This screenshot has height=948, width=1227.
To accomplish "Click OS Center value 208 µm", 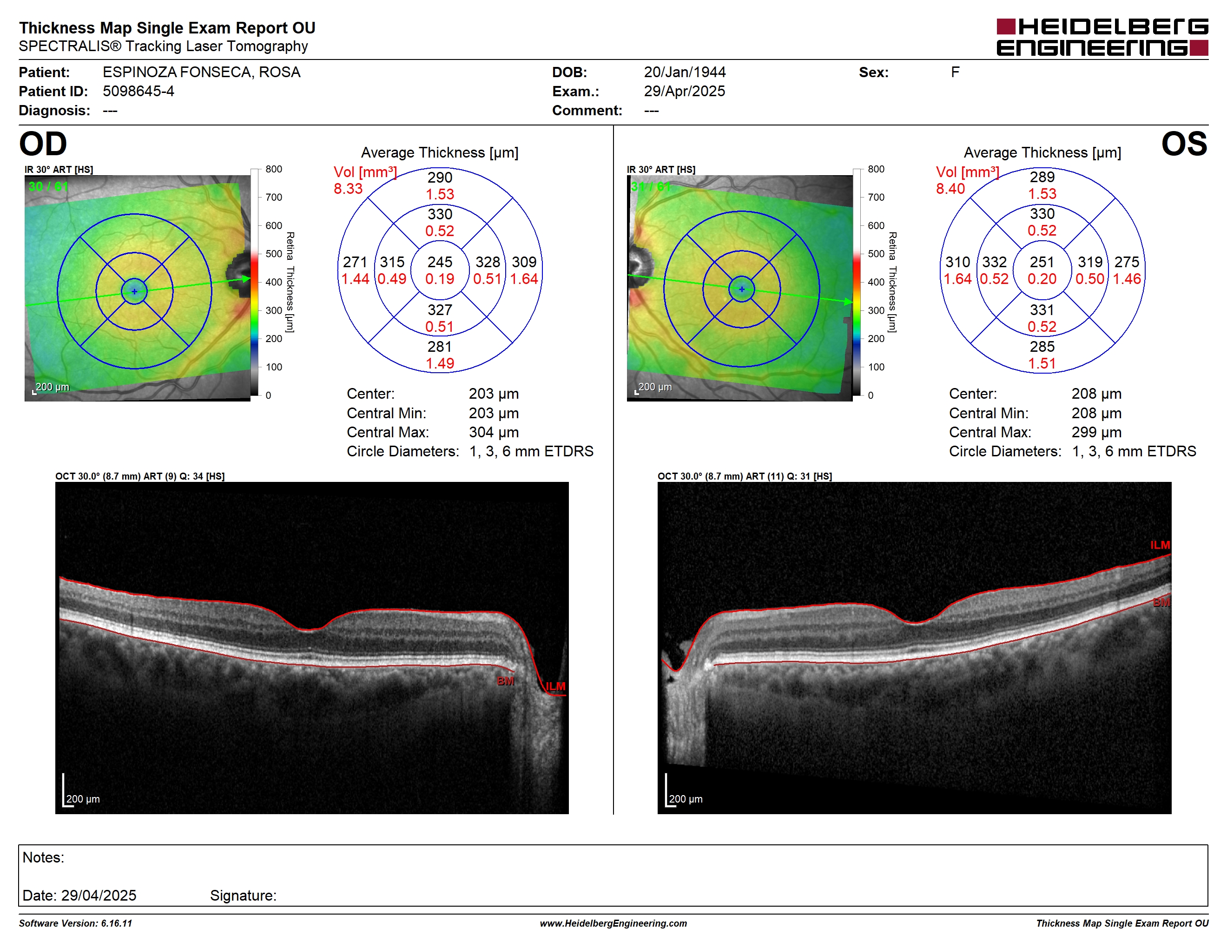I will tap(1096, 394).
